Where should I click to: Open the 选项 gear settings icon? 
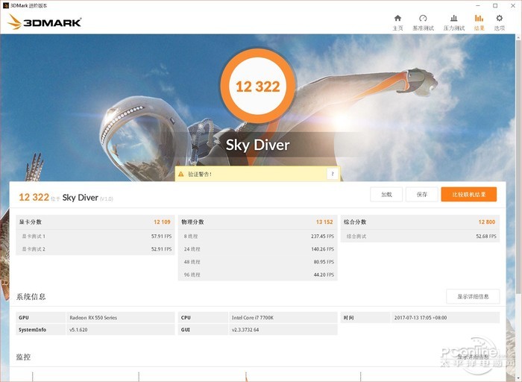coord(500,22)
